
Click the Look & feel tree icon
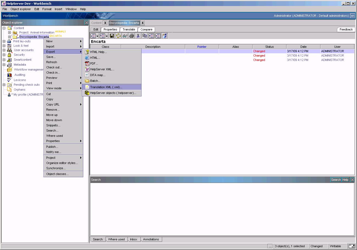click(x=9, y=46)
